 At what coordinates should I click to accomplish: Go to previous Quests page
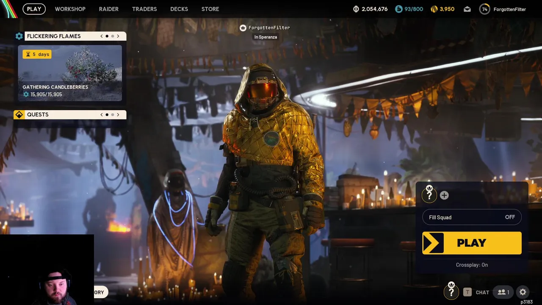pyautogui.click(x=102, y=114)
